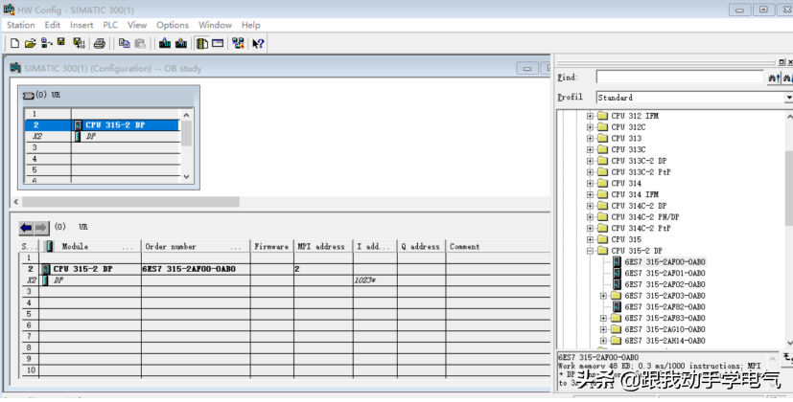Image resolution: width=793 pixels, height=402 pixels.
Task: Expand the CPU 312 IFM folder
Action: pyautogui.click(x=590, y=116)
